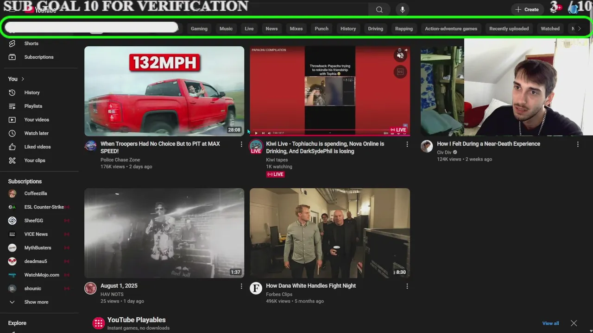The width and height of the screenshot is (593, 333).
Task: Open options for Near-Death Experience video
Action: pos(578,144)
